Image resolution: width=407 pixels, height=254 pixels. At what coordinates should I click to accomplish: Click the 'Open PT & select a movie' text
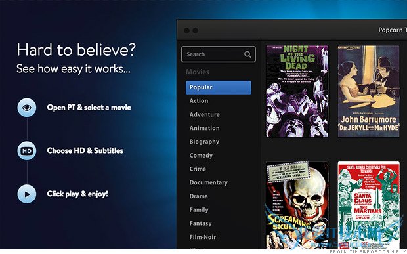89,108
